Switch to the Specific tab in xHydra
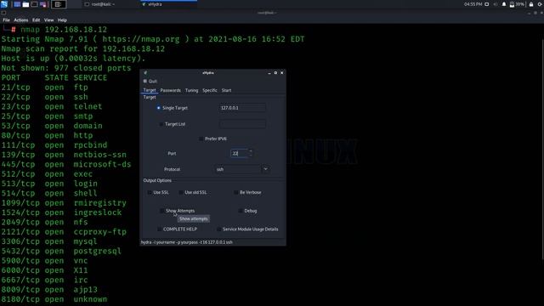 [x=210, y=90]
